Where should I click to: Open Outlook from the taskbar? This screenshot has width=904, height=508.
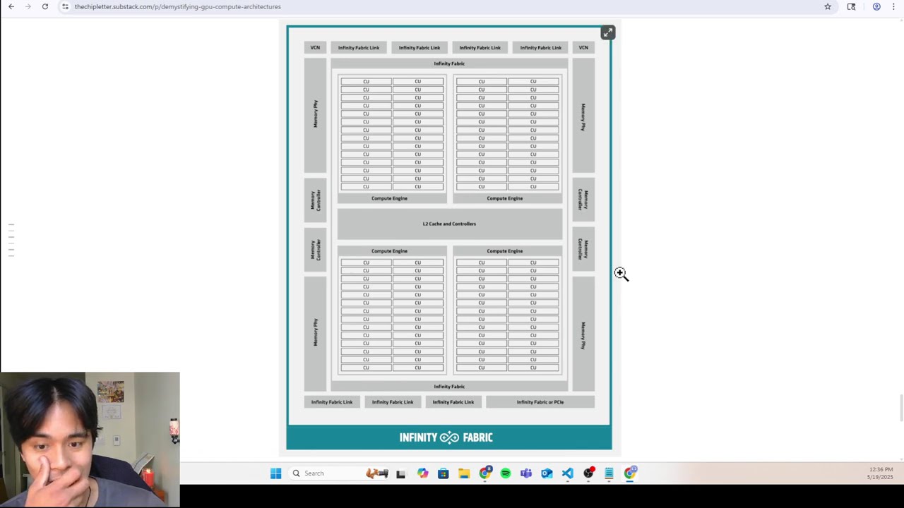(547, 473)
